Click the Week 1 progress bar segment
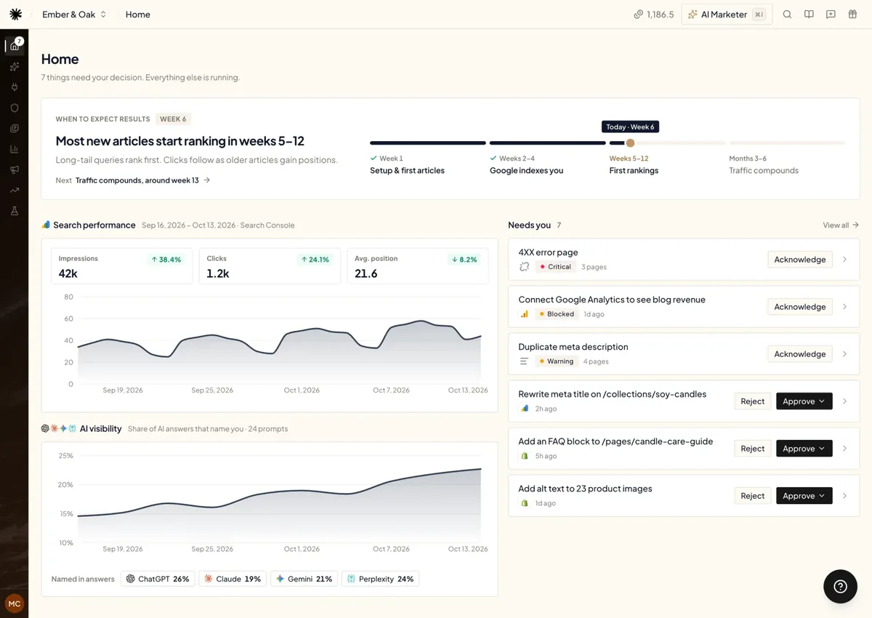Image resolution: width=872 pixels, height=618 pixels. [x=428, y=143]
